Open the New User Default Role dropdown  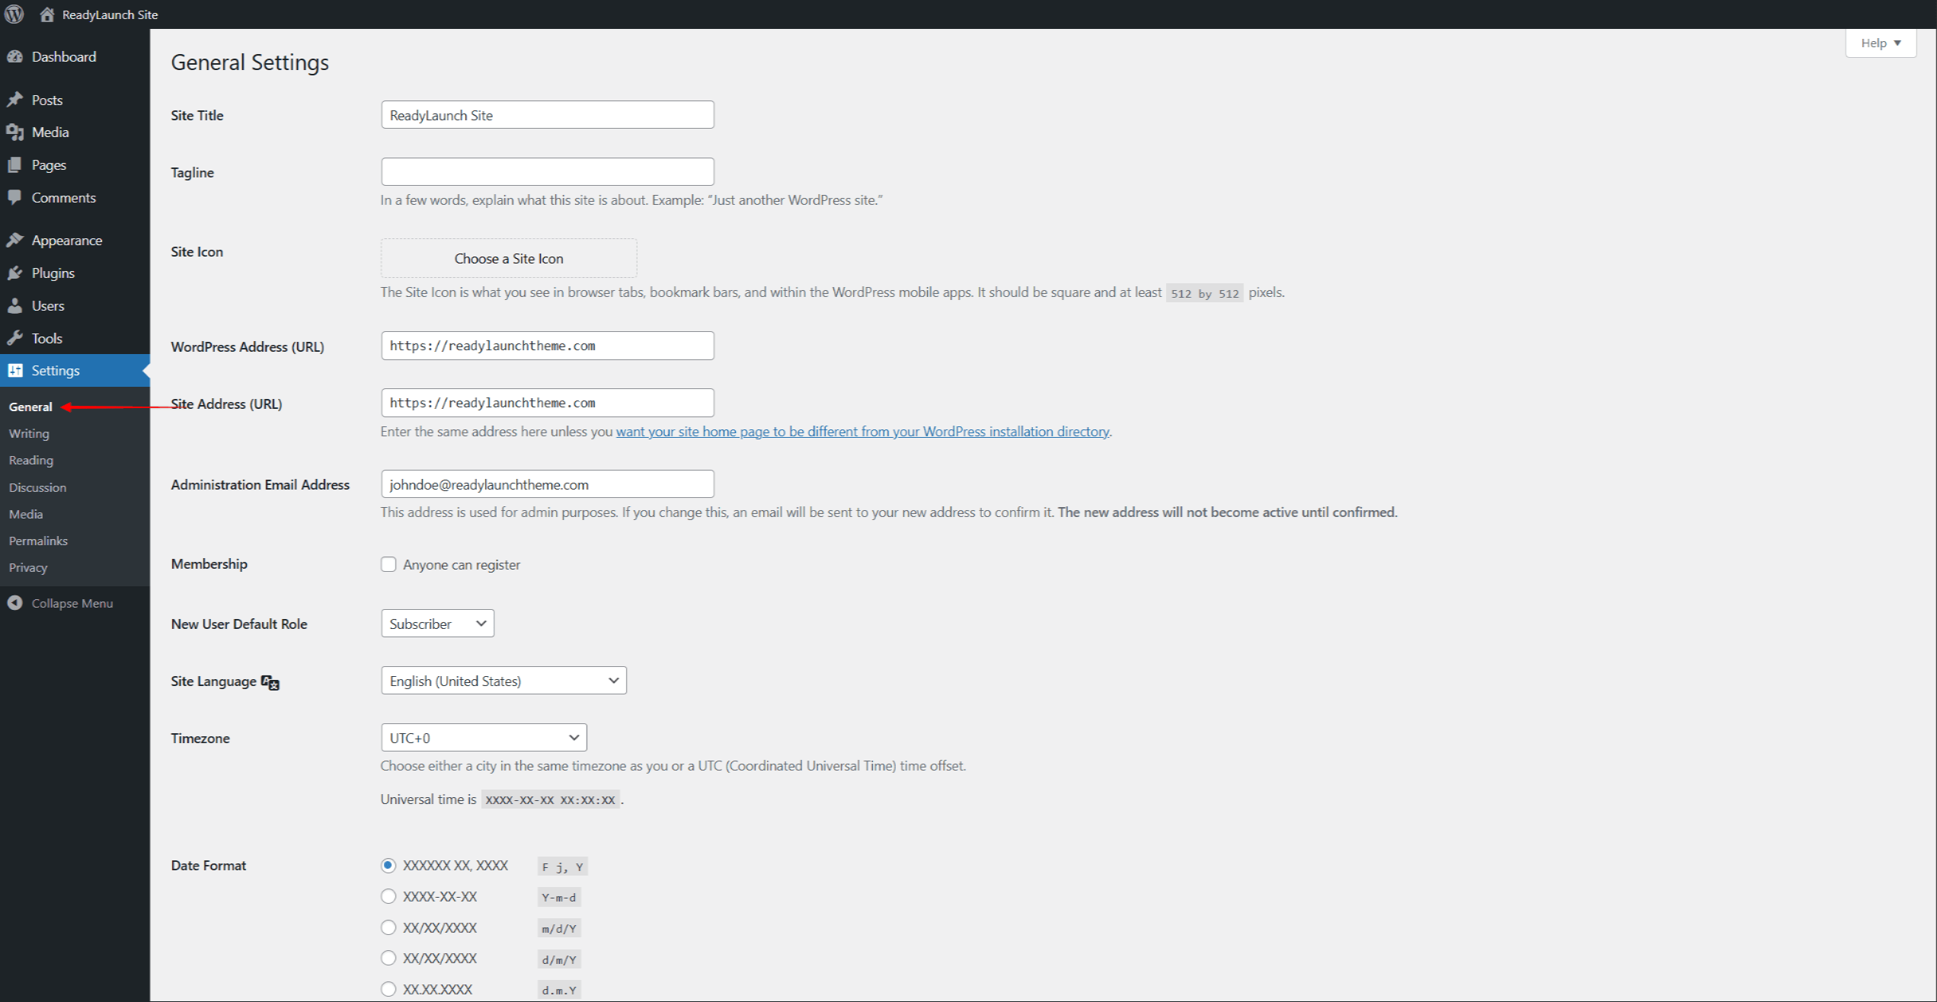pos(437,624)
